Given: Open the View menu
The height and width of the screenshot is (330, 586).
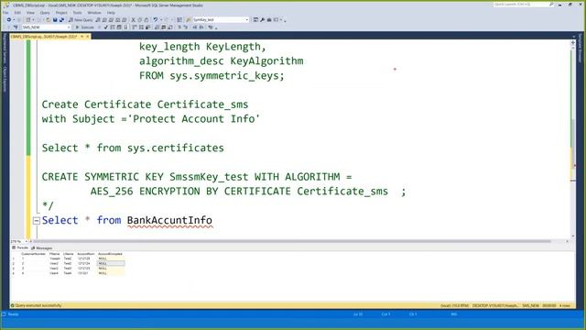Looking at the screenshot, I should [x=30, y=13].
